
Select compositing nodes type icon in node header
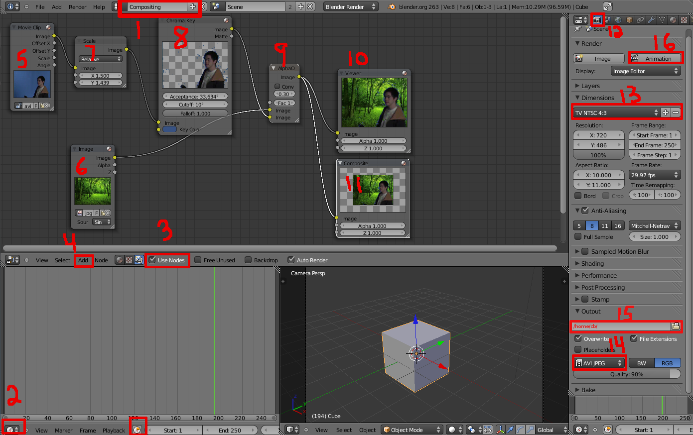[x=139, y=260]
